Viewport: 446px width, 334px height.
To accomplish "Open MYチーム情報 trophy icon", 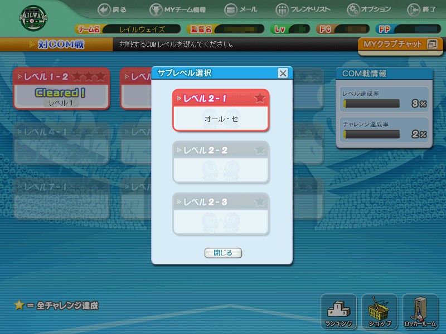I will pos(156,9).
